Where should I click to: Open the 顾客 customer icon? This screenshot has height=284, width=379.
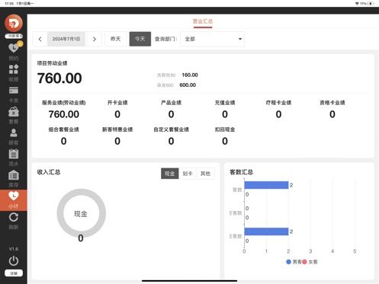14,132
